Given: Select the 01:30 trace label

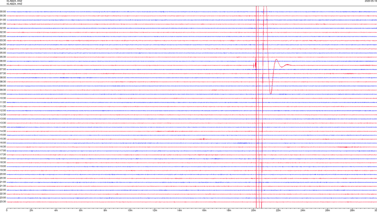Looking at the screenshot, I should [x=3, y=24].
